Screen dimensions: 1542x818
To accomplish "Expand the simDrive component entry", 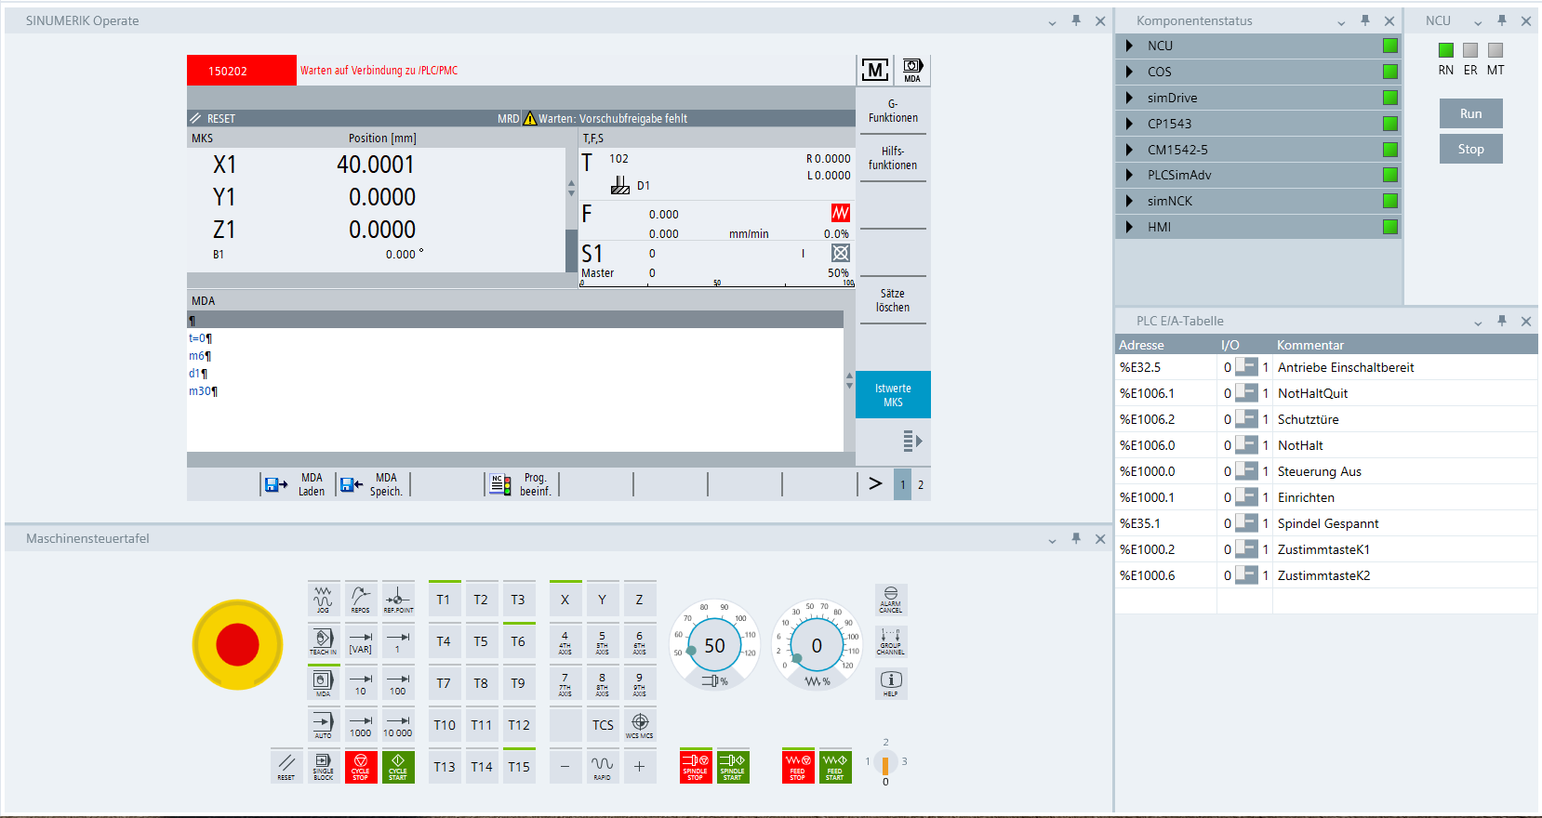I will (1129, 98).
